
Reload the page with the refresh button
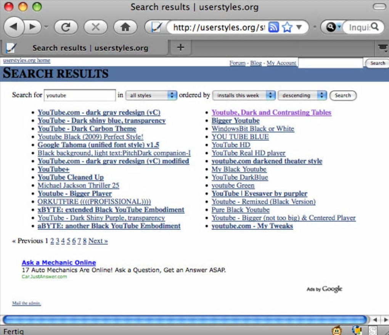click(x=66, y=27)
